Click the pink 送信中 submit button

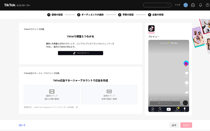(186, 125)
